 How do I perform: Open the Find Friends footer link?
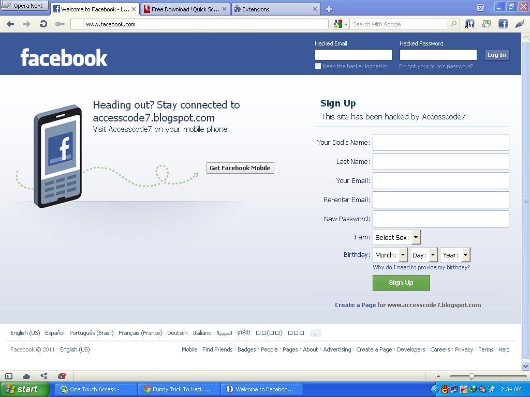point(217,349)
